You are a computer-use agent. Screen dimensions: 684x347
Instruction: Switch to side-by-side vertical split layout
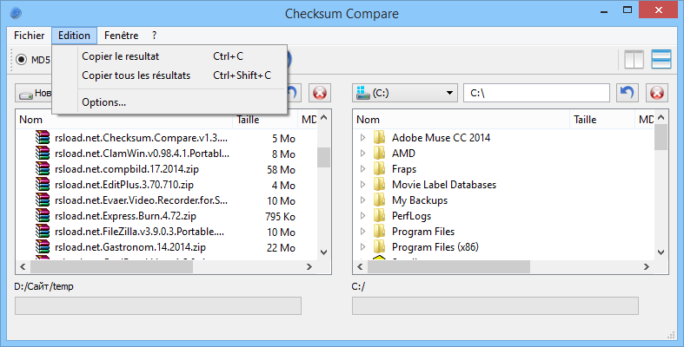tap(634, 59)
